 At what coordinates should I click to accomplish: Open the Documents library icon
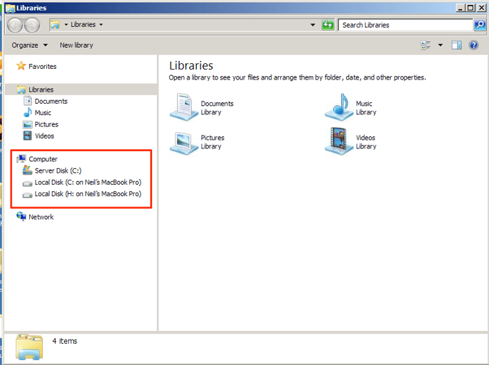pos(183,107)
